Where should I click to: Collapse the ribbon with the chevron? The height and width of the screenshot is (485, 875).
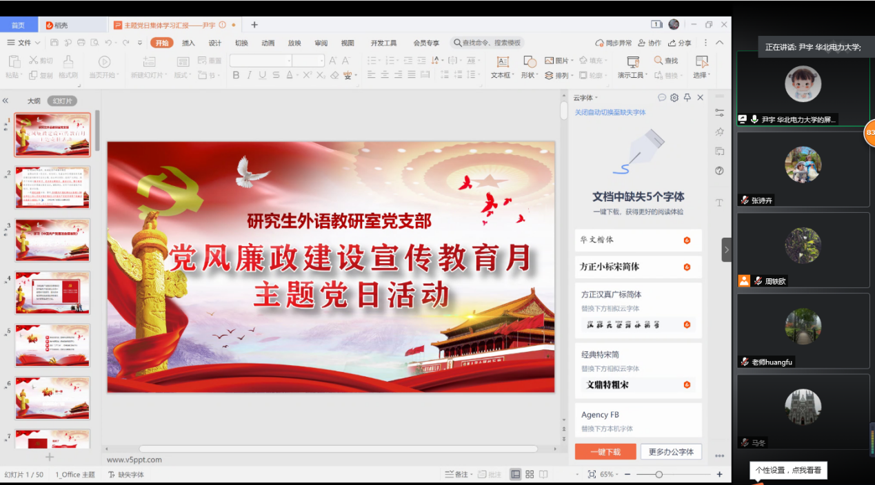point(720,43)
